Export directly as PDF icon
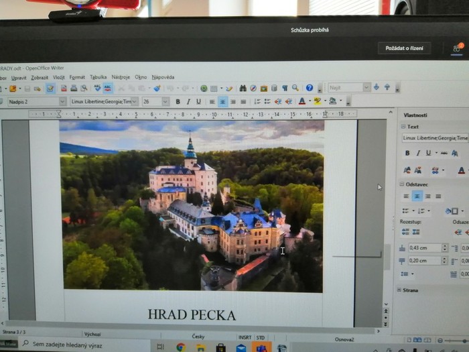469x352 pixels. click(x=64, y=88)
